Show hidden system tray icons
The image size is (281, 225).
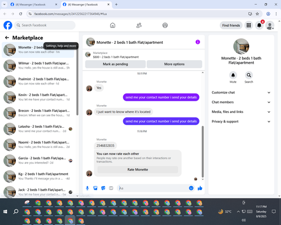coord(238,211)
